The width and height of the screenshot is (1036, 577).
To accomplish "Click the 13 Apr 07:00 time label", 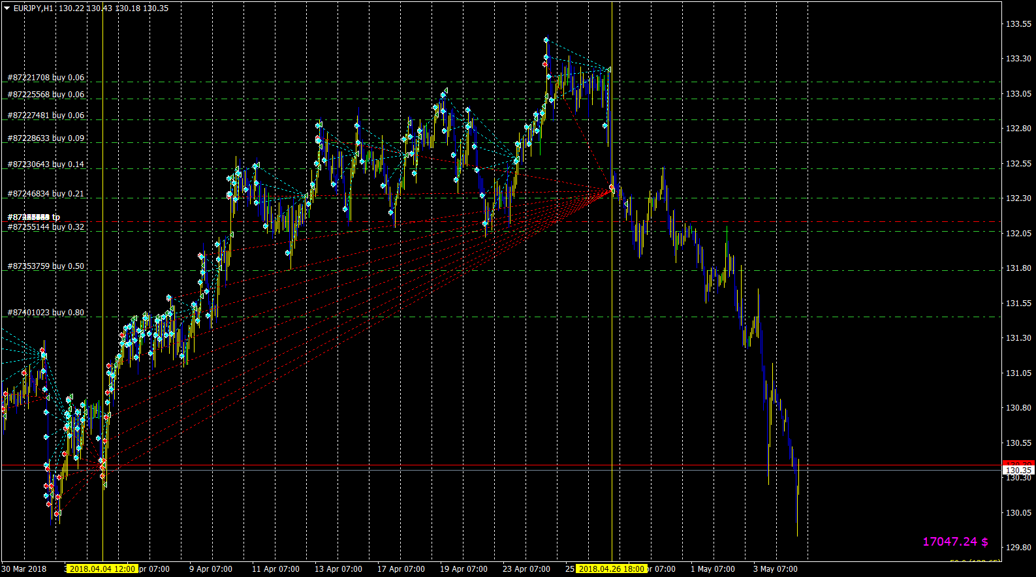I will coord(338,569).
